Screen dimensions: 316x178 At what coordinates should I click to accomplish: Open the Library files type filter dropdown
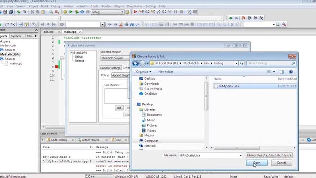click(x=269, y=155)
